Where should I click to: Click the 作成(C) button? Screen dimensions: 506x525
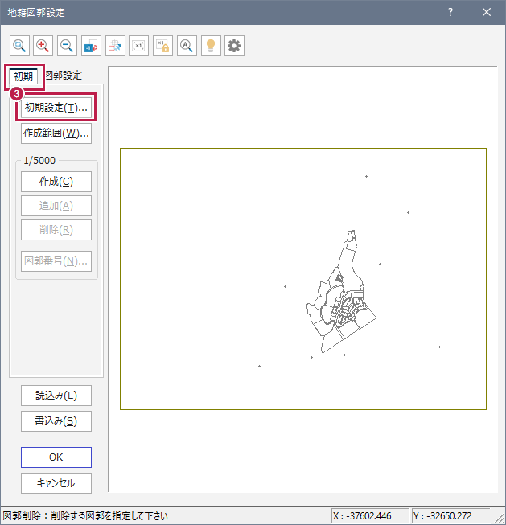pyautogui.click(x=56, y=182)
